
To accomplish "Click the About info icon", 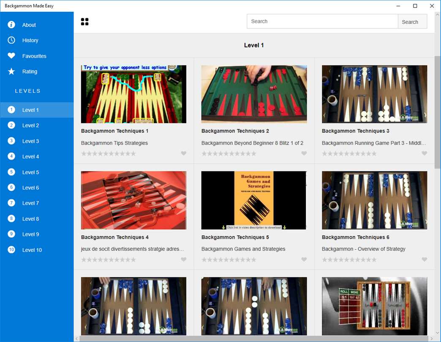I will pos(11,25).
